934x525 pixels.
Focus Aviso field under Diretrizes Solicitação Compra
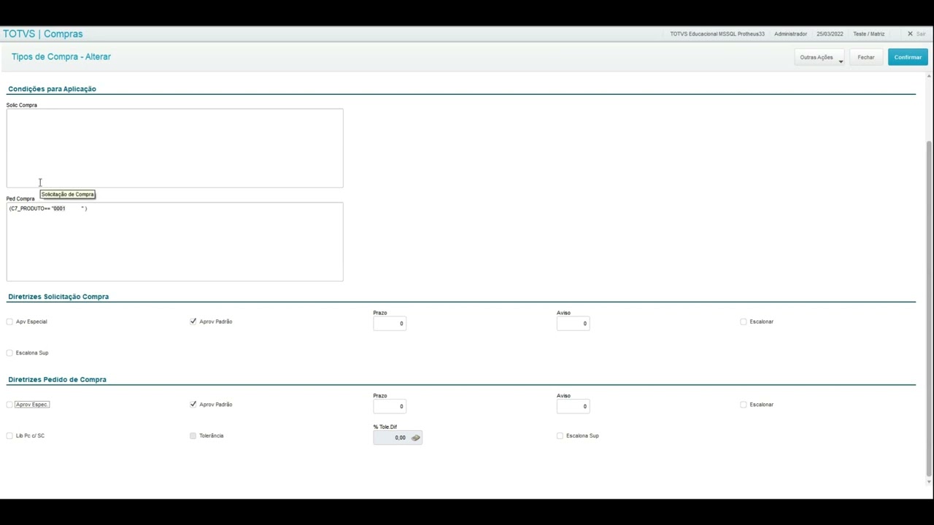coord(573,323)
